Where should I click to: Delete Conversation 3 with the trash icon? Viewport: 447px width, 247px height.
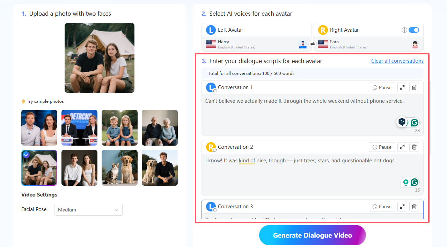(x=414, y=207)
